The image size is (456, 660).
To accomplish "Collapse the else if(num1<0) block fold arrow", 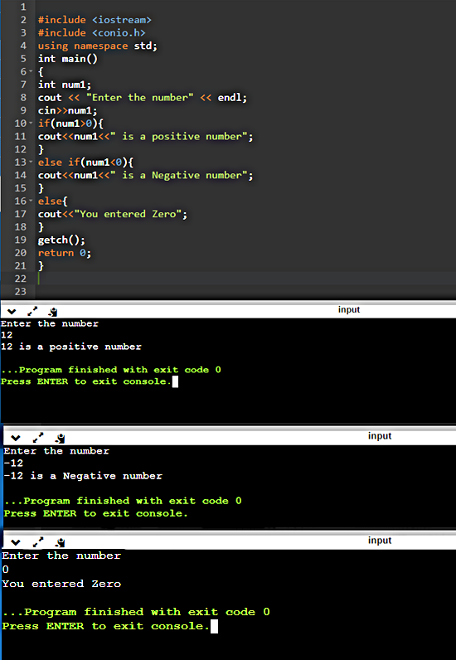I will point(31,162).
